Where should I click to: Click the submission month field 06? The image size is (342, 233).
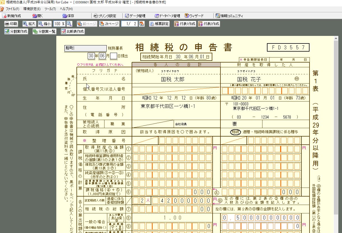tap(102, 56)
